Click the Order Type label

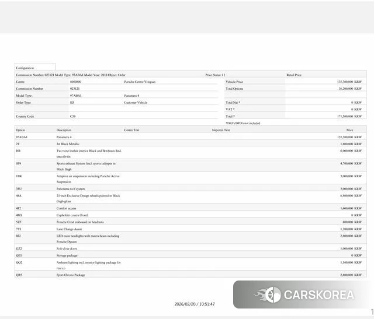pyautogui.click(x=23, y=103)
